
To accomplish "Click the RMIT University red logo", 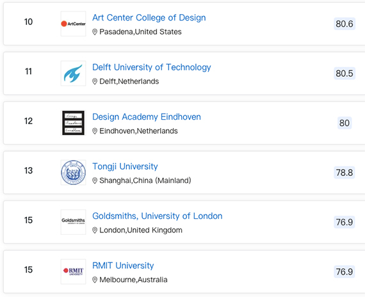I will click(x=73, y=271).
